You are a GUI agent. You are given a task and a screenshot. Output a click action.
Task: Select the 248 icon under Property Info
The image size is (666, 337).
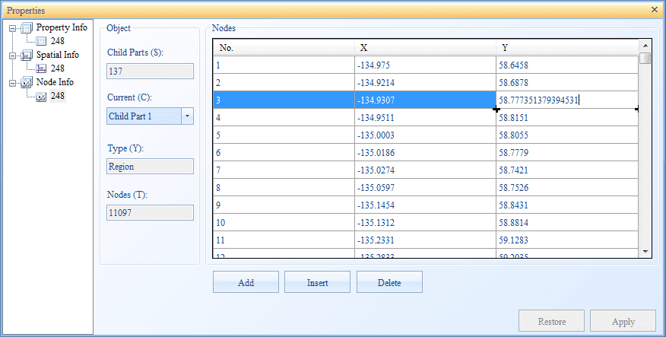[x=41, y=41]
